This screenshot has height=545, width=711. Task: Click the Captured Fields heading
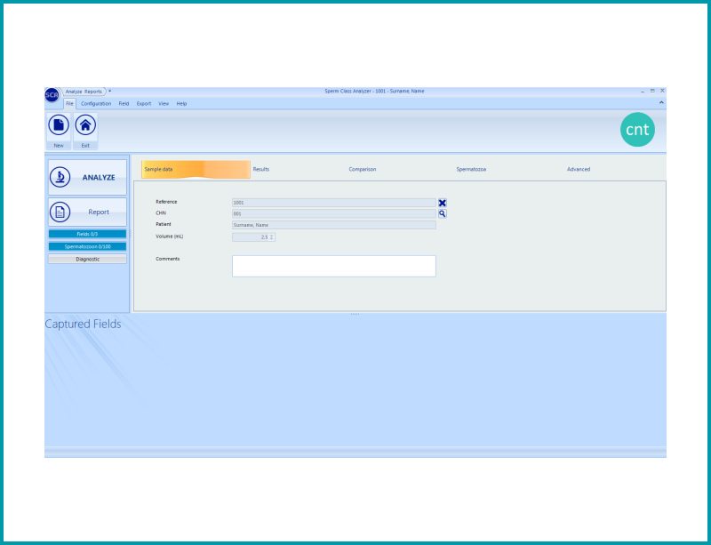83,324
